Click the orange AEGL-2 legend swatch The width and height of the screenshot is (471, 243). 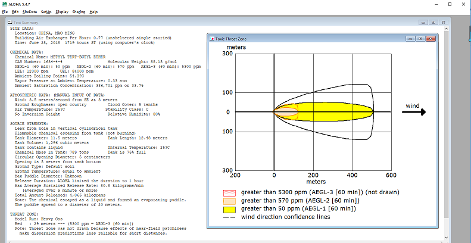coord(229,201)
